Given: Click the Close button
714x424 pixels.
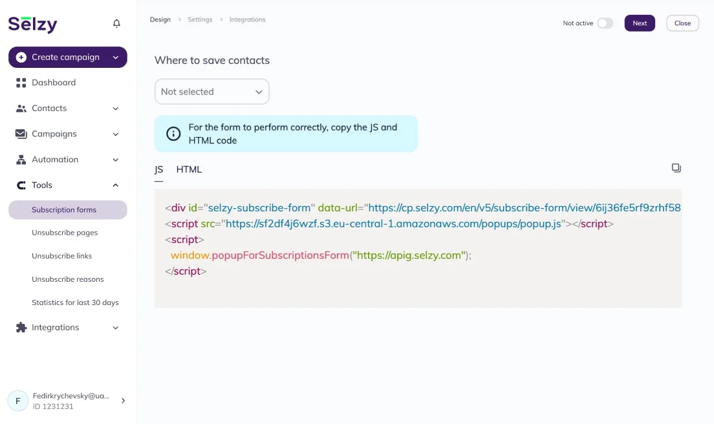Looking at the screenshot, I should (x=682, y=23).
